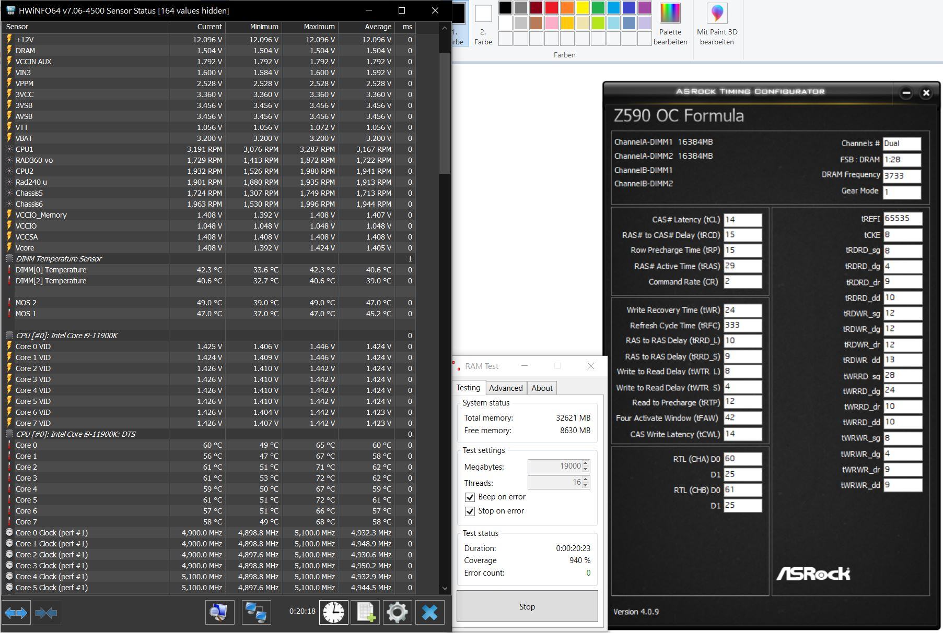Toggle Beep on error checkbox
The height and width of the screenshot is (633, 943).
coord(470,497)
